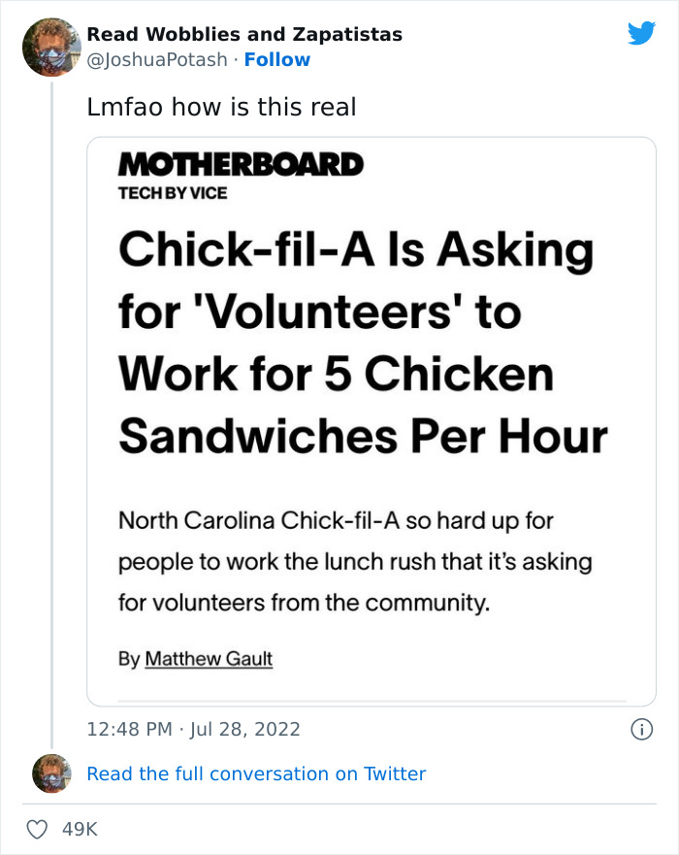The width and height of the screenshot is (679, 855).
Task: Click the tweet timestamp '12:48 PM · Jul 28, 2022'
Action: (x=194, y=727)
